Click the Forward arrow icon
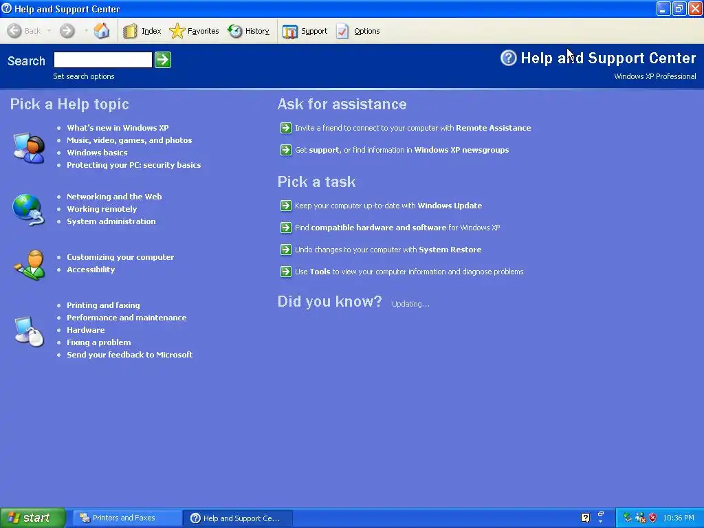Image resolution: width=704 pixels, height=528 pixels. pyautogui.click(x=67, y=31)
